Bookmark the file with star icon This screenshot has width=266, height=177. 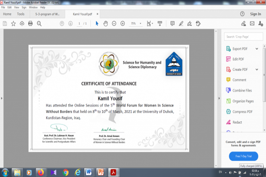(13, 24)
